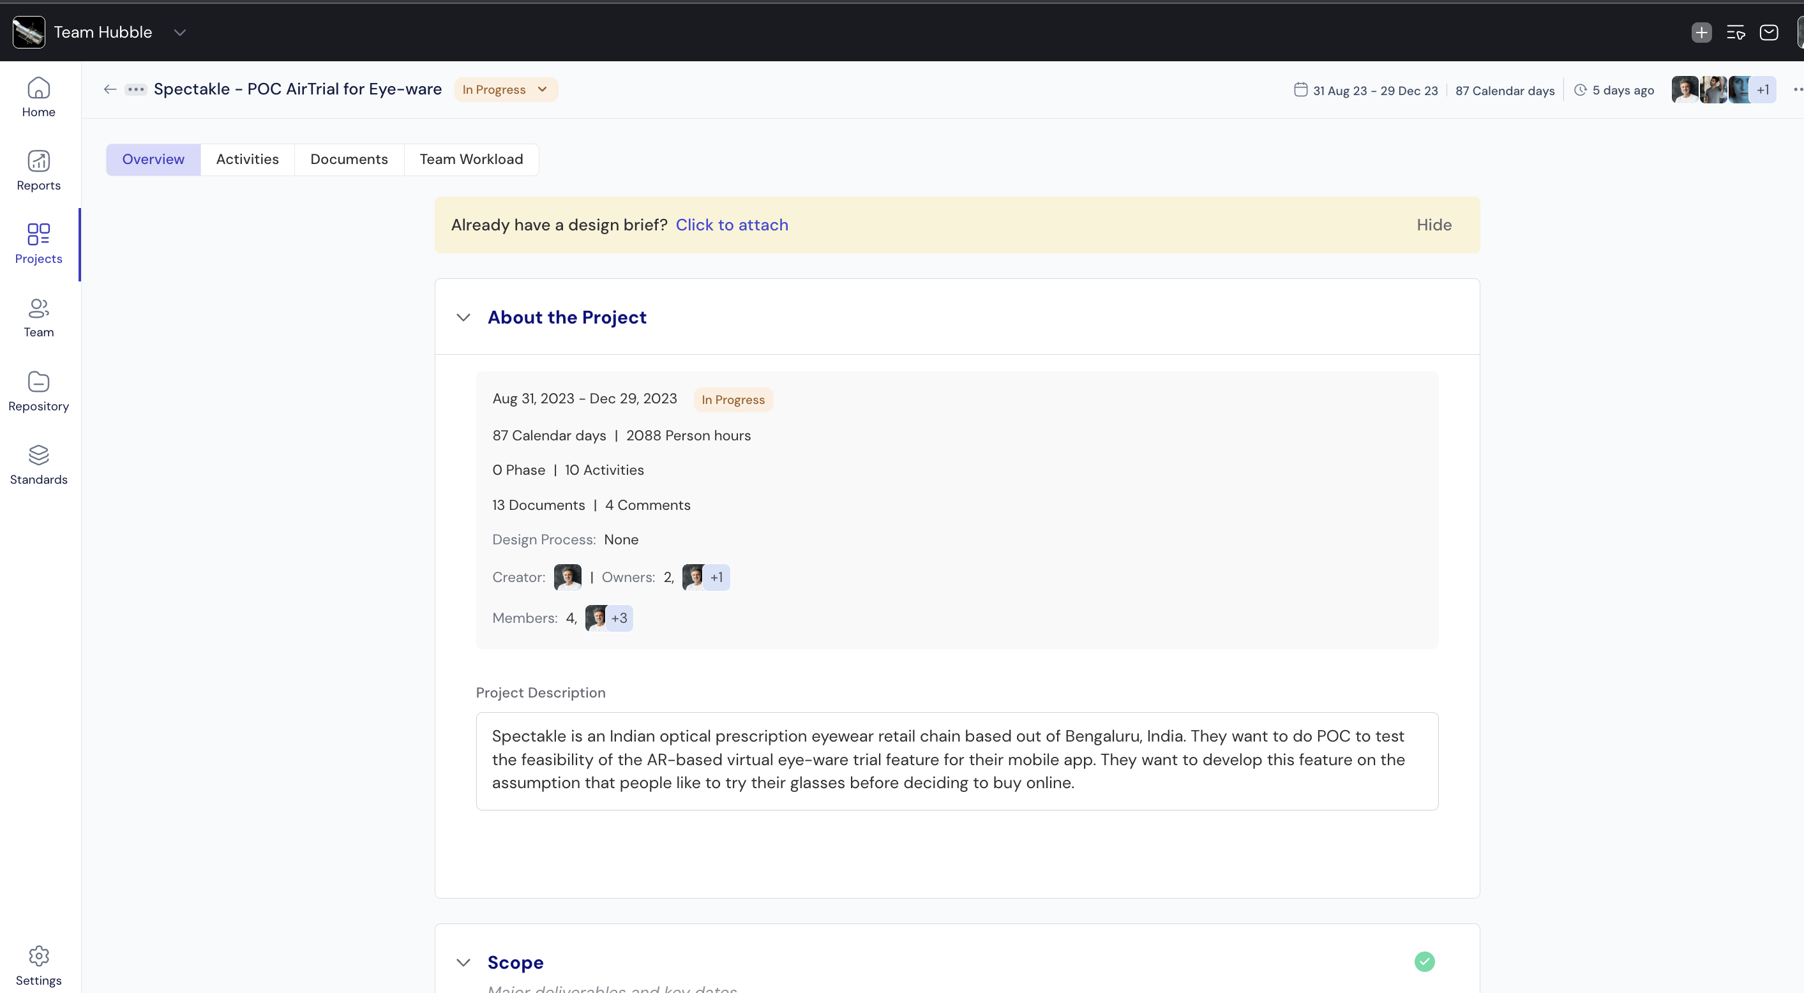Screen dimensions: 1804x993
Task: Collapse the About the Project section
Action: click(x=463, y=317)
